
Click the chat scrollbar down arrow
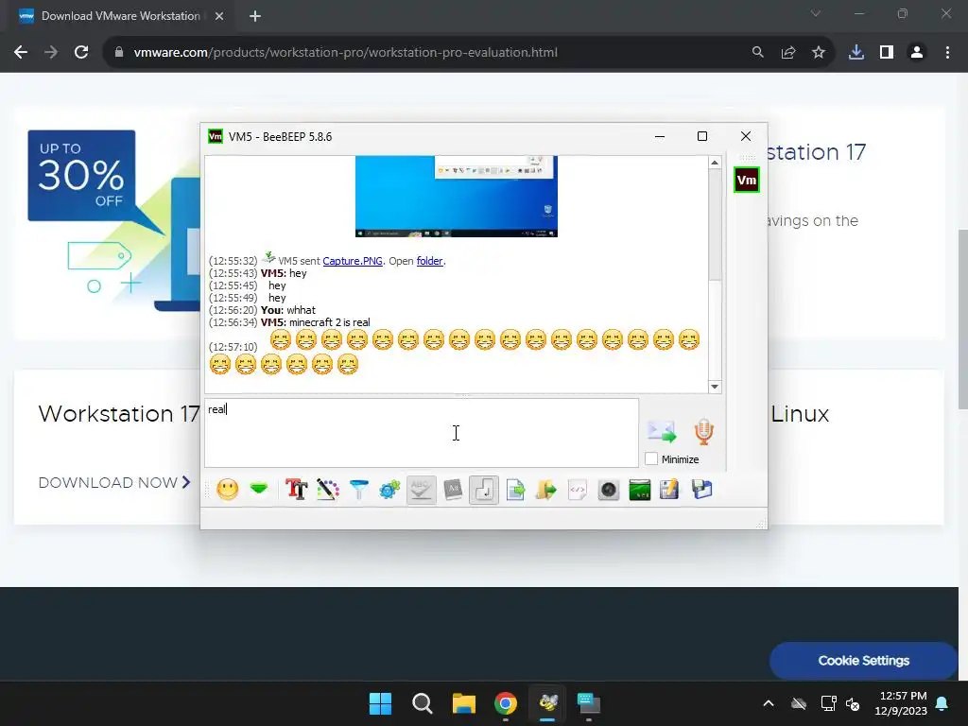pos(715,387)
